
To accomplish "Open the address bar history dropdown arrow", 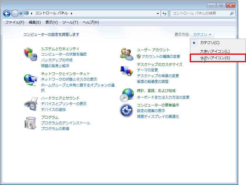I will 158,13.
